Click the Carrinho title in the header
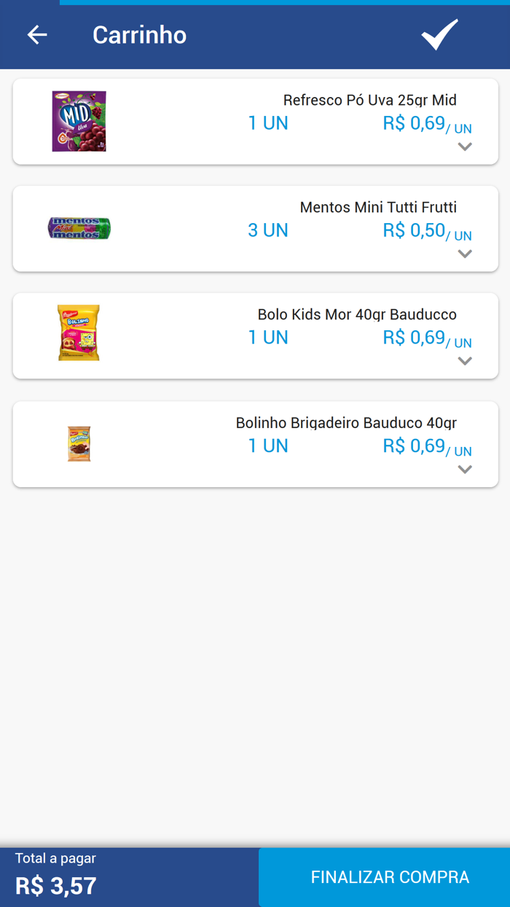This screenshot has height=907, width=510. (x=138, y=34)
